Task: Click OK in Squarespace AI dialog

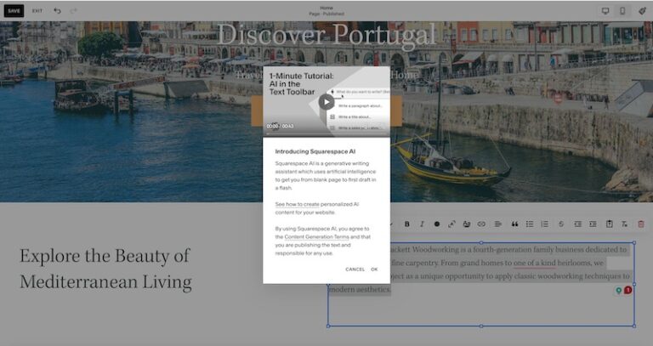Action: 374,269
